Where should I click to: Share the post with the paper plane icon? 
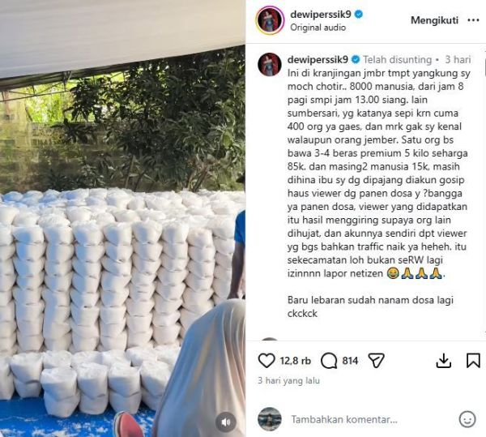tap(377, 361)
